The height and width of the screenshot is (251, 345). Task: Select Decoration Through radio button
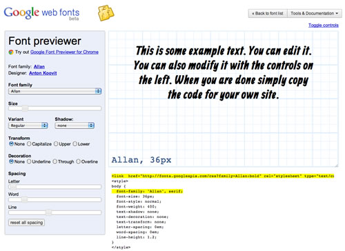[55, 161]
